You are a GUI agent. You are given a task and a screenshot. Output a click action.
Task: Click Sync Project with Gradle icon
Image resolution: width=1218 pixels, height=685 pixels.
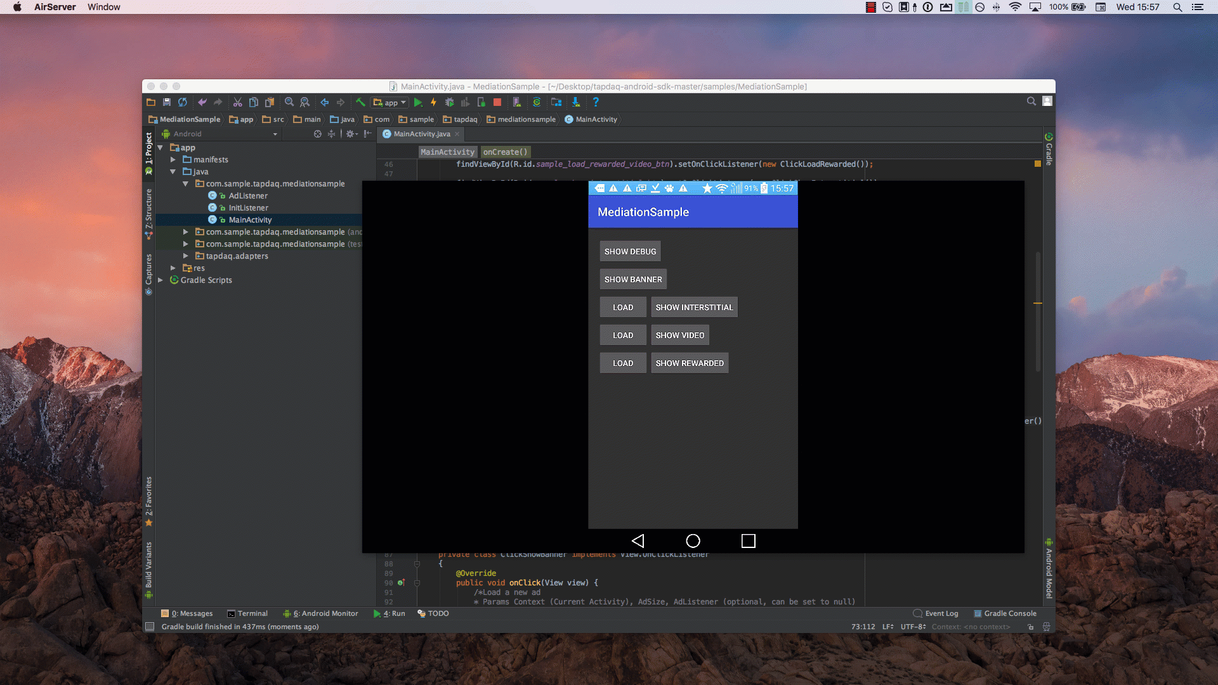[x=537, y=102]
